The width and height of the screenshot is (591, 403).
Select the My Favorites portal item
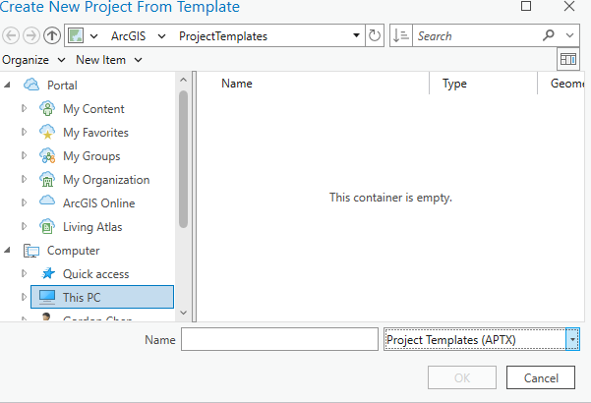click(x=95, y=133)
